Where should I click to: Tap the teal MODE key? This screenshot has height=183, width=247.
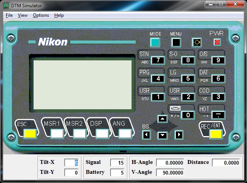pos(155,42)
